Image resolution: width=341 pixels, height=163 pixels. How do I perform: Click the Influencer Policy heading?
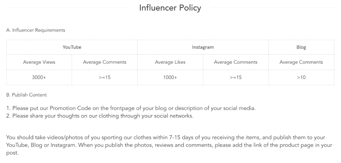tap(170, 8)
